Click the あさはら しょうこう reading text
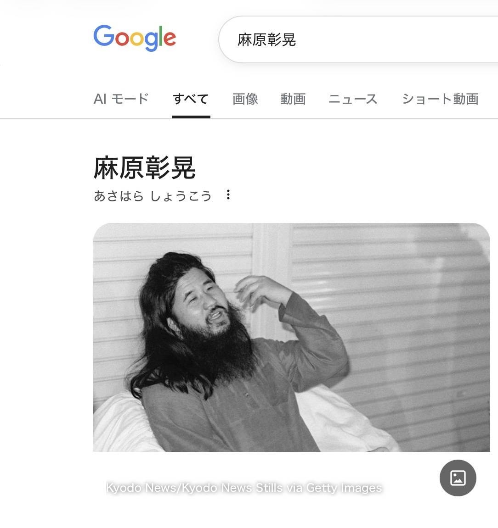Image resolution: width=498 pixels, height=528 pixels. [x=153, y=195]
